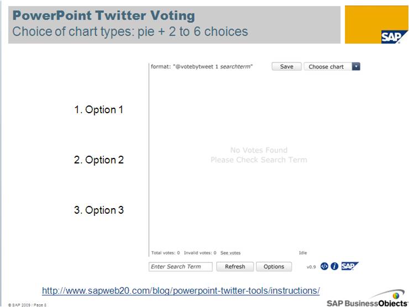Select the Option 1 text
The image size is (409, 307).
(98, 110)
